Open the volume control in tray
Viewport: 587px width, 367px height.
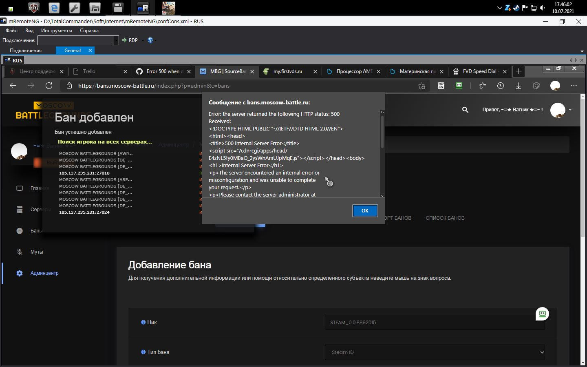point(542,8)
